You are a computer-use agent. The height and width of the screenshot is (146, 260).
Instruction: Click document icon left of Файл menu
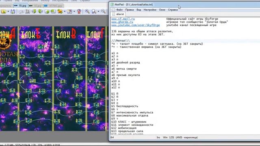(x=113, y=10)
